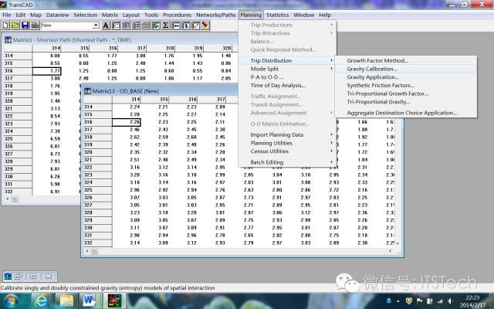
Task: Open Microsoft Word from the taskbar
Action: (87, 298)
